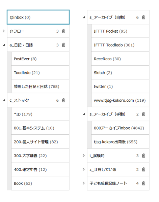Select the 子ども成長記録ノート stack label
The width and height of the screenshot is (159, 202).
(108, 183)
